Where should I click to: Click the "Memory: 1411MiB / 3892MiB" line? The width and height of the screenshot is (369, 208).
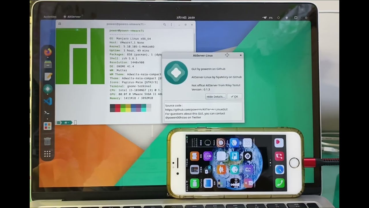(x=131, y=98)
